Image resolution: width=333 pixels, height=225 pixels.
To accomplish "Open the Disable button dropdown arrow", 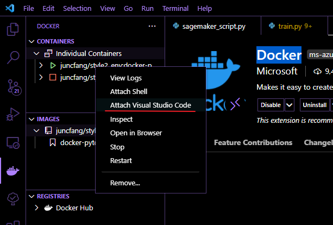I will (289, 105).
